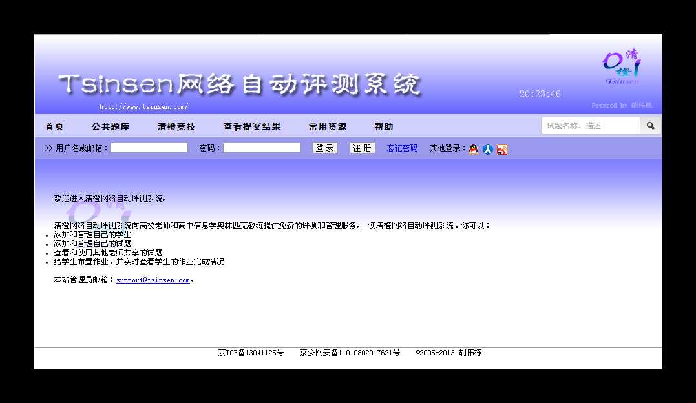Log in with the QQ penguin icon
This screenshot has width=696, height=403.
[x=472, y=149]
